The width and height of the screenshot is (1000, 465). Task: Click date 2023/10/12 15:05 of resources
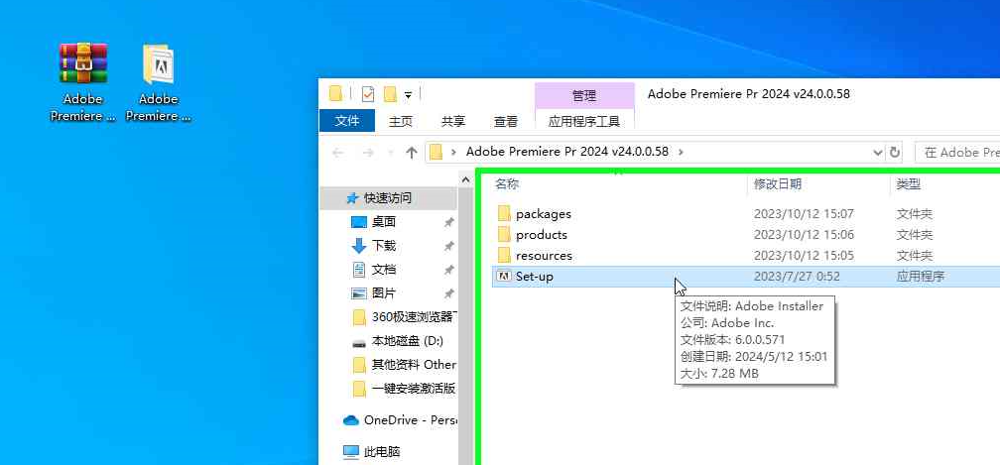tap(804, 256)
